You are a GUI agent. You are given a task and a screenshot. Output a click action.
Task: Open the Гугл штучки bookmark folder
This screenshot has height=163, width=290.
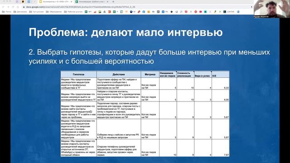pyautogui.click(x=36, y=12)
